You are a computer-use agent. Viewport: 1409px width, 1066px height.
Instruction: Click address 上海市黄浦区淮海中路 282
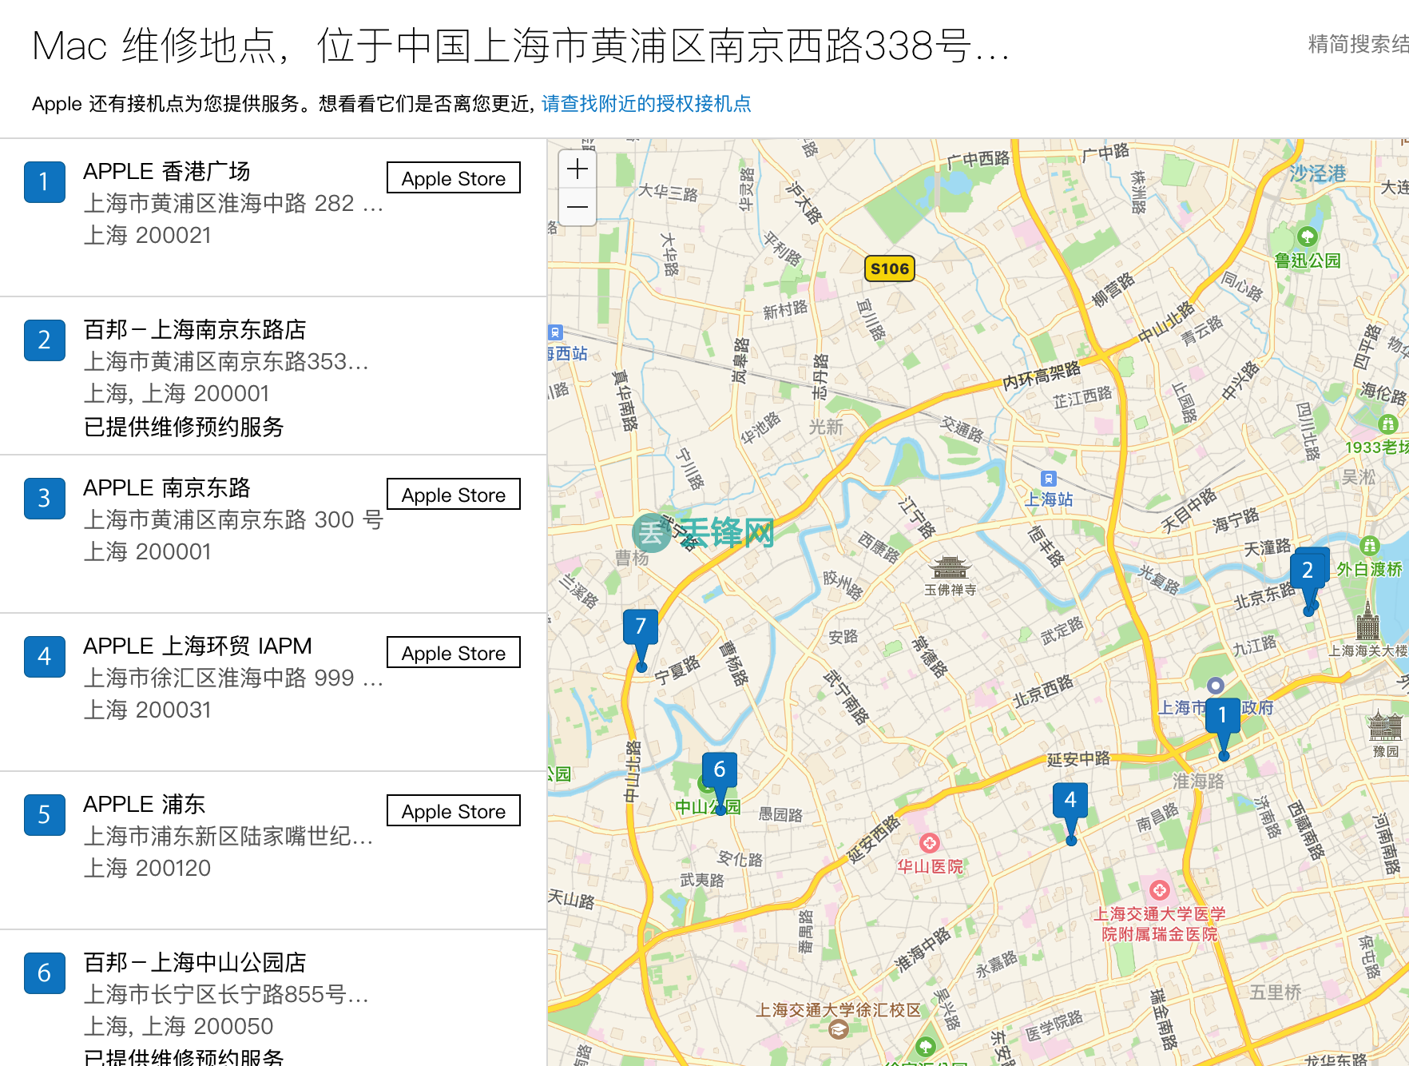click(x=233, y=203)
